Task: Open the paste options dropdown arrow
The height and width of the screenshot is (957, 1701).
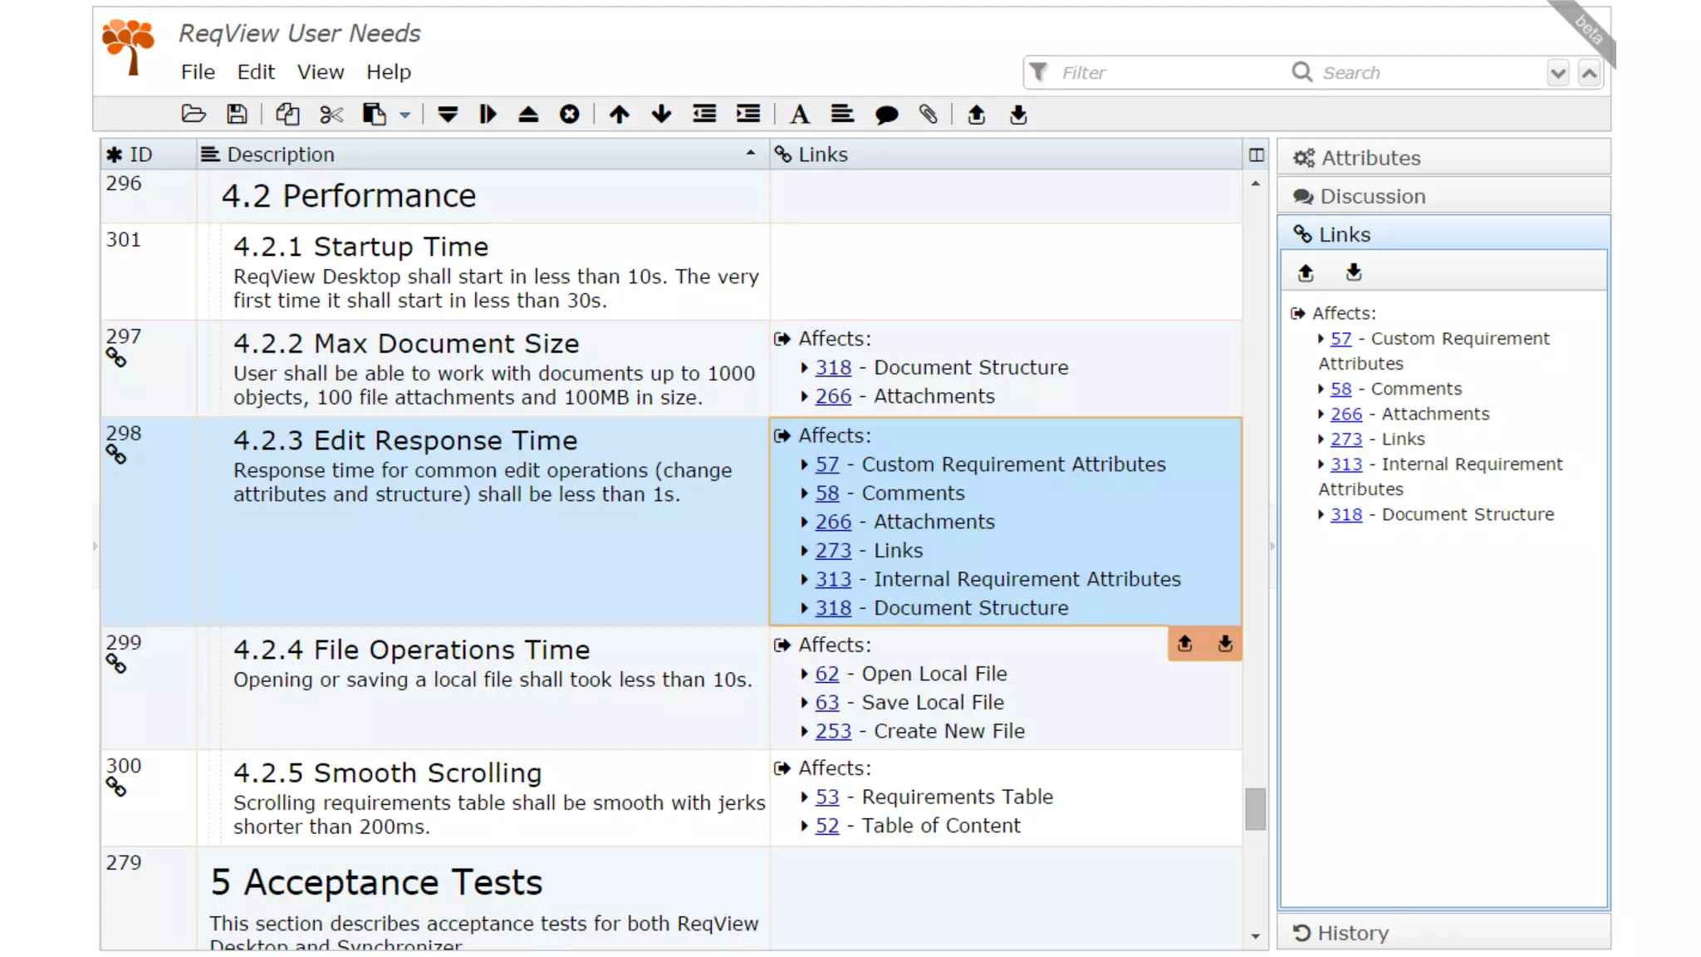Action: 405,115
